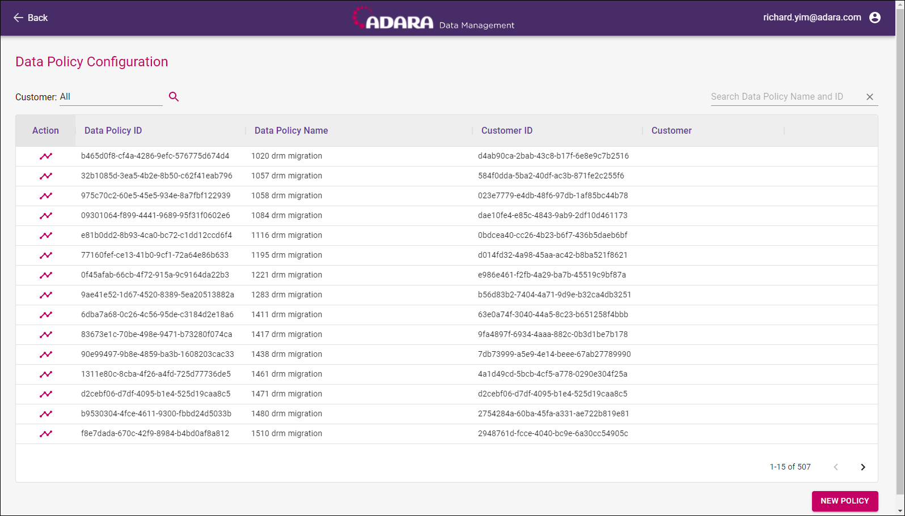Screen dimensions: 905x516
Task: Select policy ID b465d0f8-cf4a-4286-9efc-576775d674d4
Action: [155, 156]
